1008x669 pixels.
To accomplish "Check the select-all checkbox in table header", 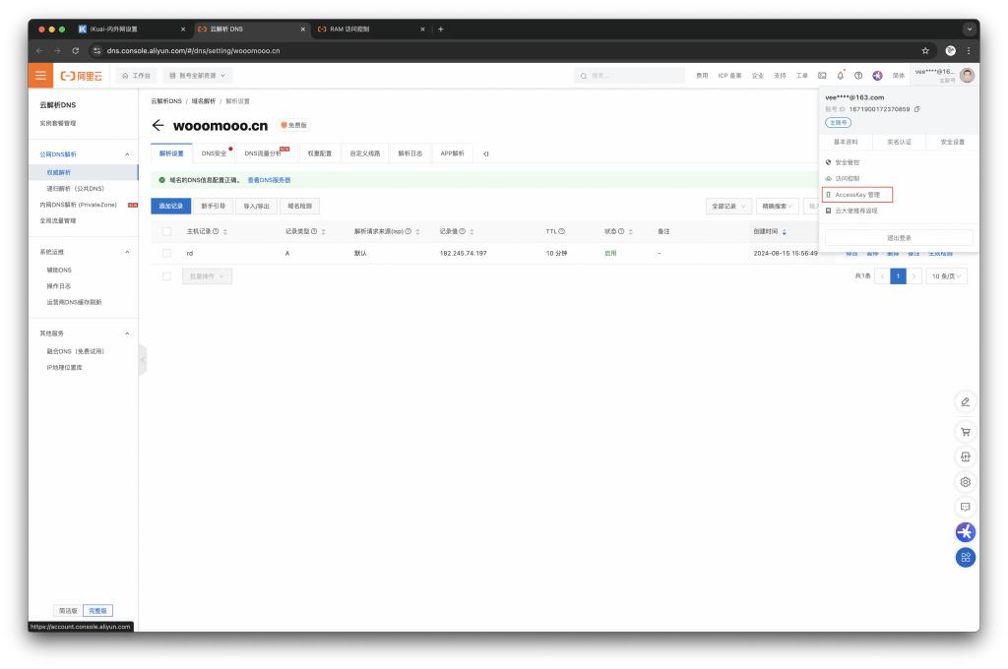I will pos(167,231).
